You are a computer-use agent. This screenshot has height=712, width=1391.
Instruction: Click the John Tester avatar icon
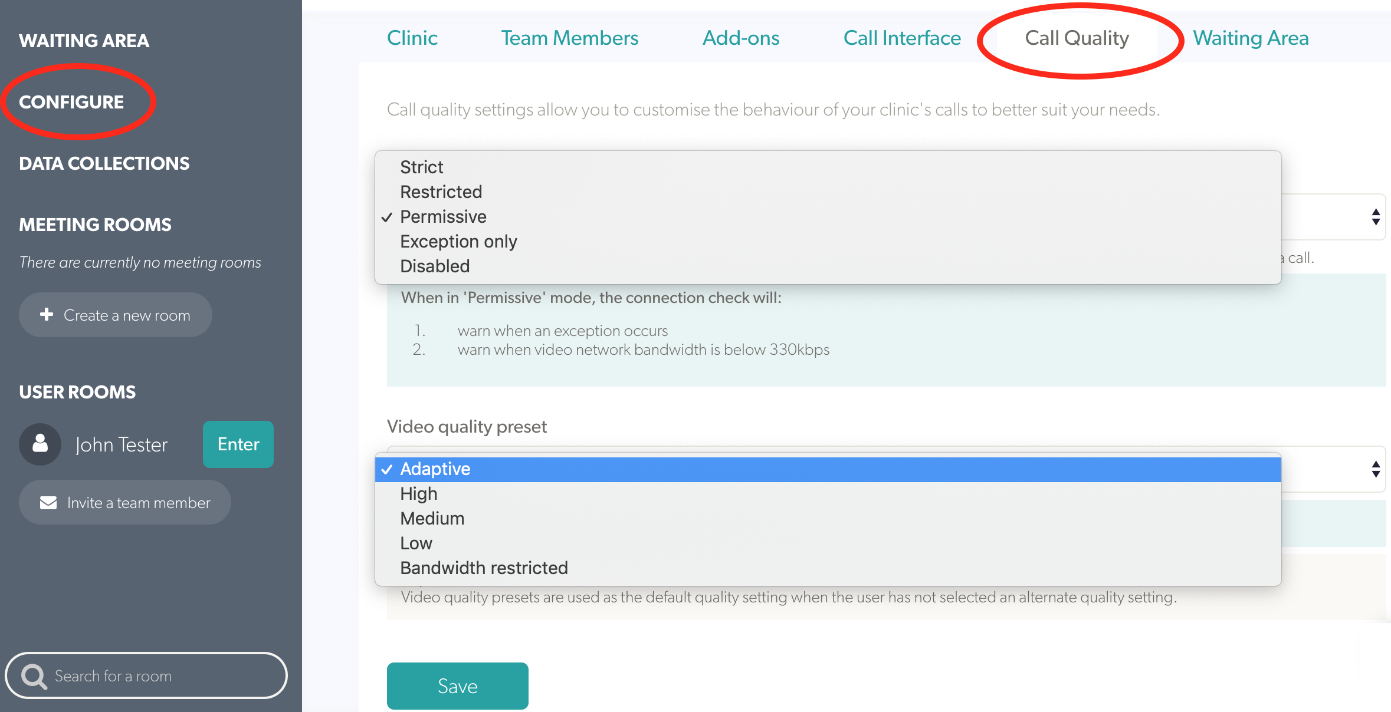tap(40, 444)
